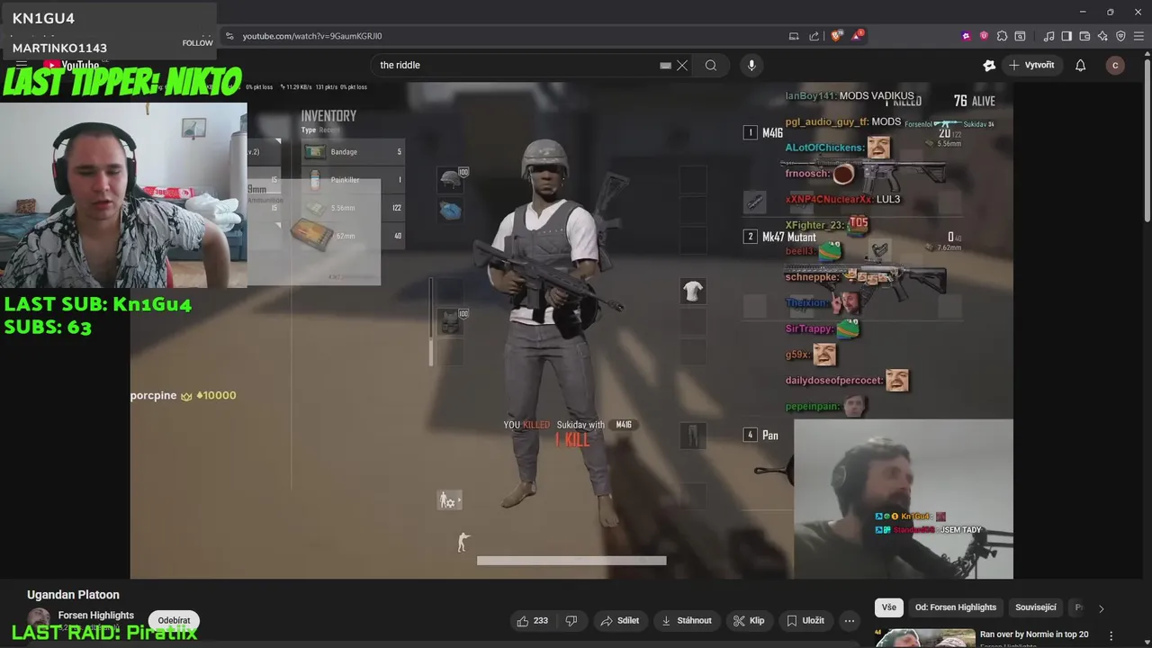Open the music note playlist icon
Image resolution: width=1152 pixels, height=648 pixels.
(x=1048, y=36)
